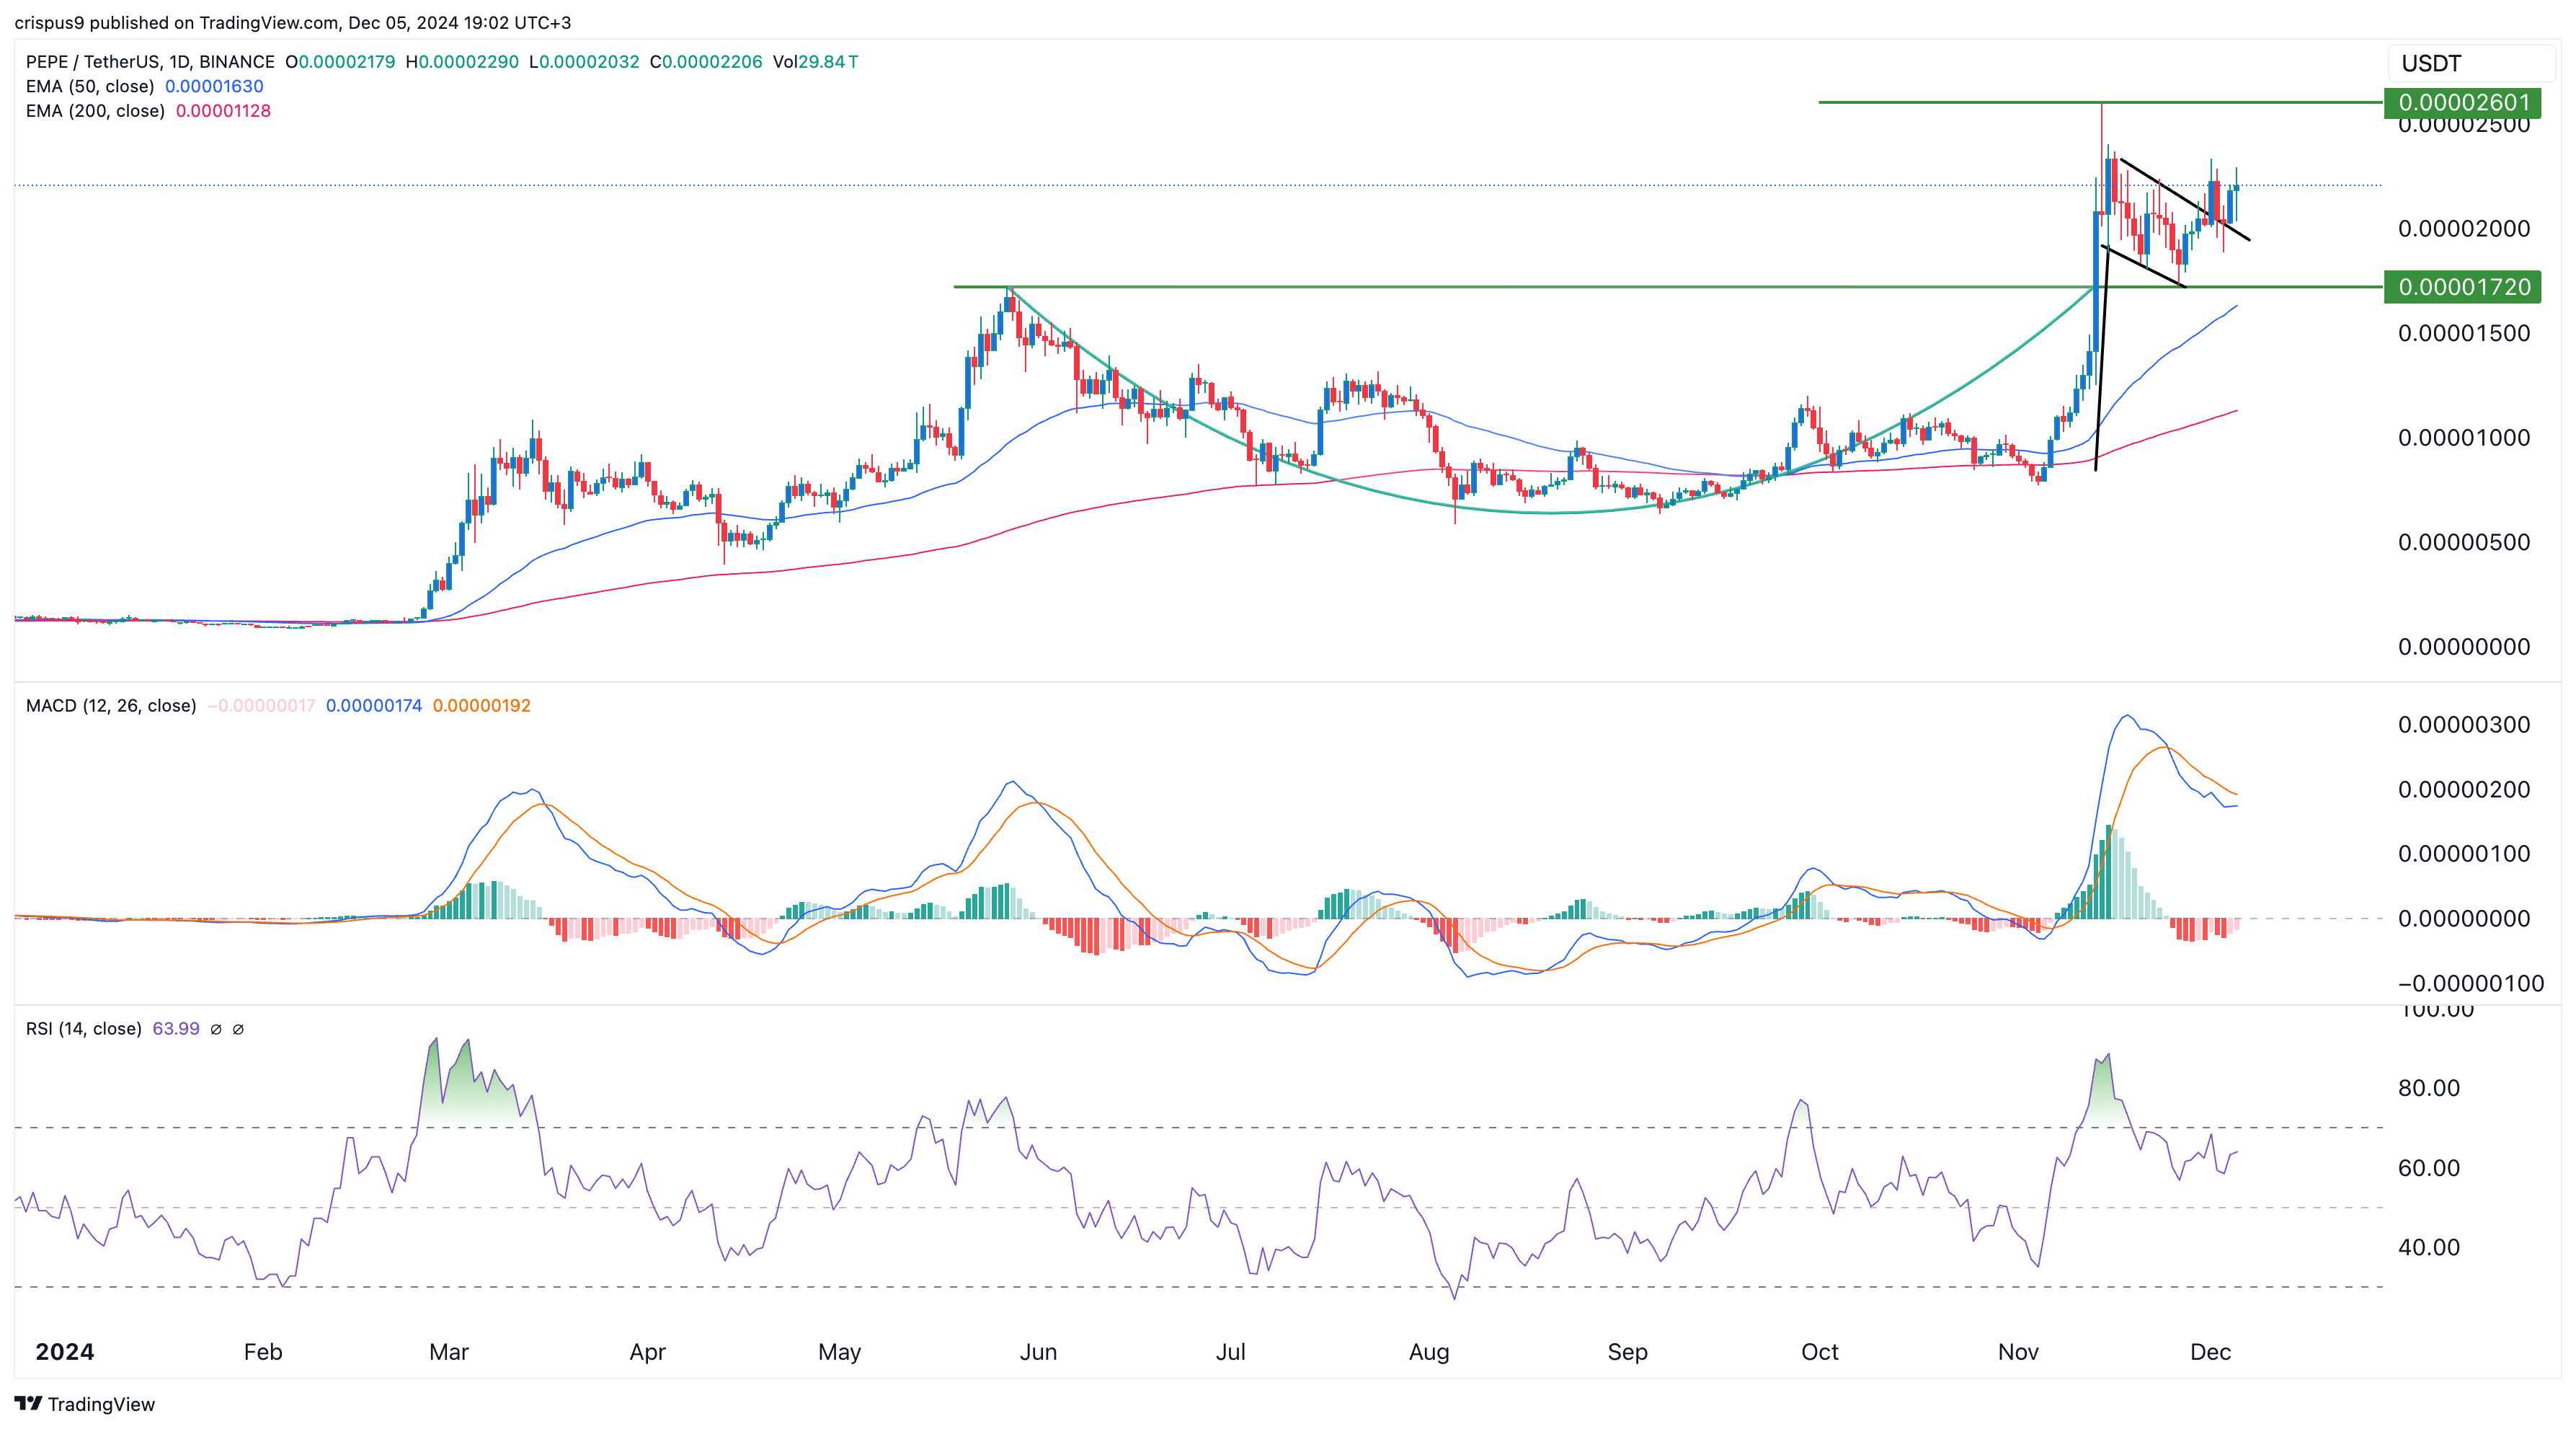Screen dimensions: 2576x1429
Task: Click the RSI 60.00 axis label
Action: (2429, 1168)
